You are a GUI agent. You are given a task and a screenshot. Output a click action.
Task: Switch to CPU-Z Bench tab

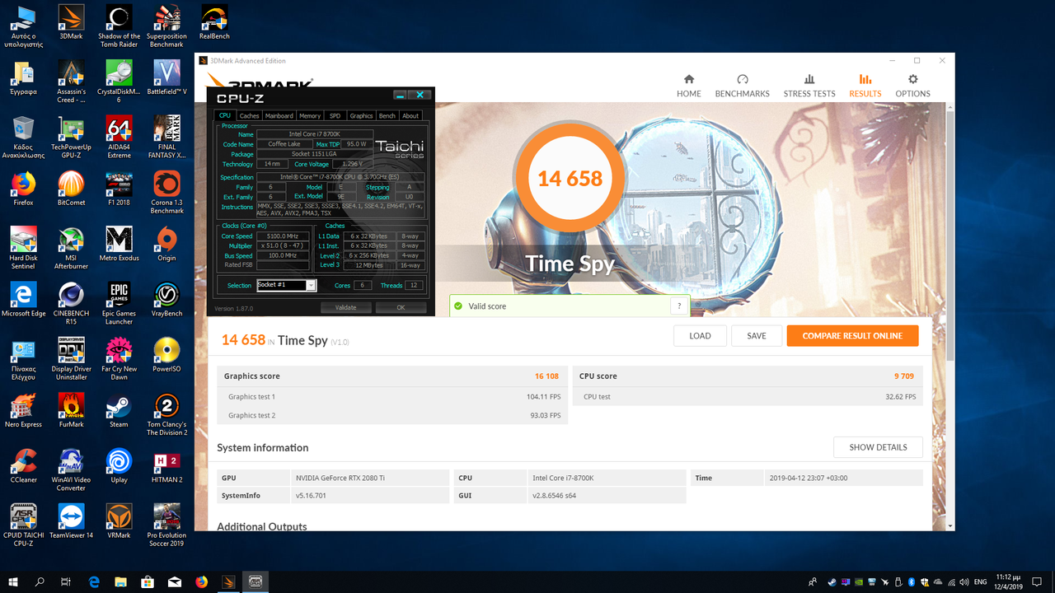coord(387,116)
